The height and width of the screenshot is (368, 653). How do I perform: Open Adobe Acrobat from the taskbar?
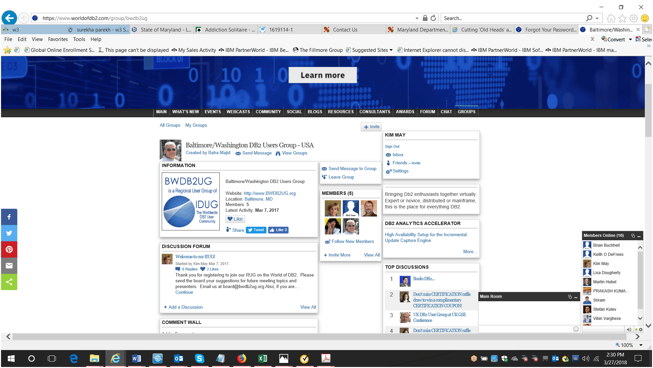click(326, 359)
